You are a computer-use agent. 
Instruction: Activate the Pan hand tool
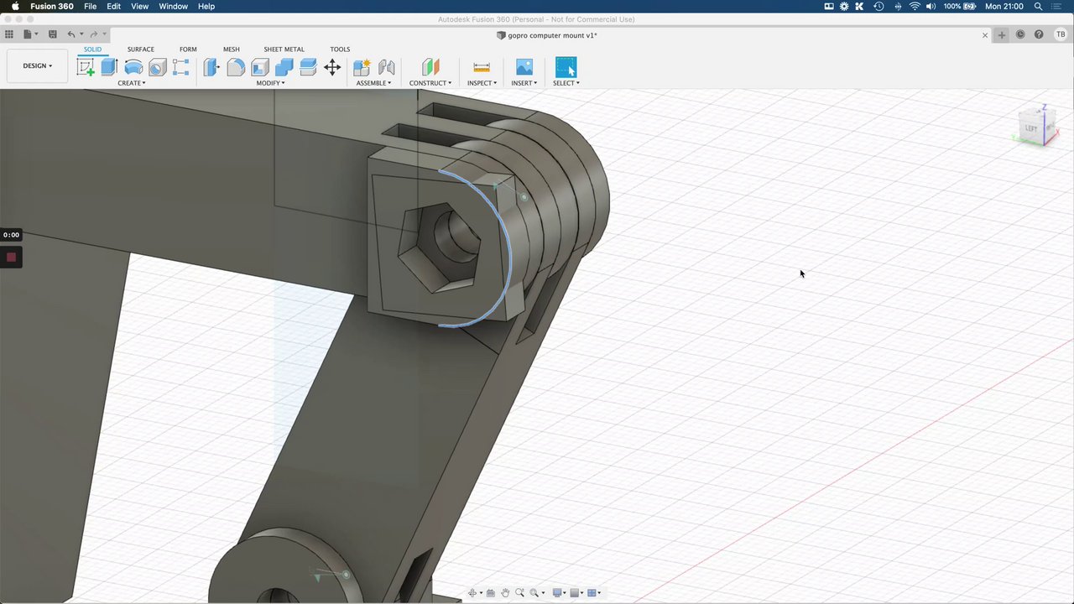(x=505, y=593)
